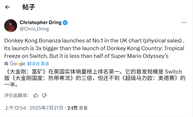This screenshot has width=193, height=117.
Task: Click the 2025年7月21日 date
Action: click(x=46, y=108)
